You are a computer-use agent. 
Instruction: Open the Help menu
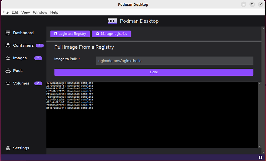(54, 12)
